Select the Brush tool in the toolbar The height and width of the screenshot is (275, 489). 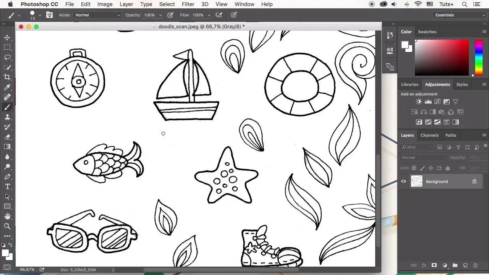coord(7,107)
